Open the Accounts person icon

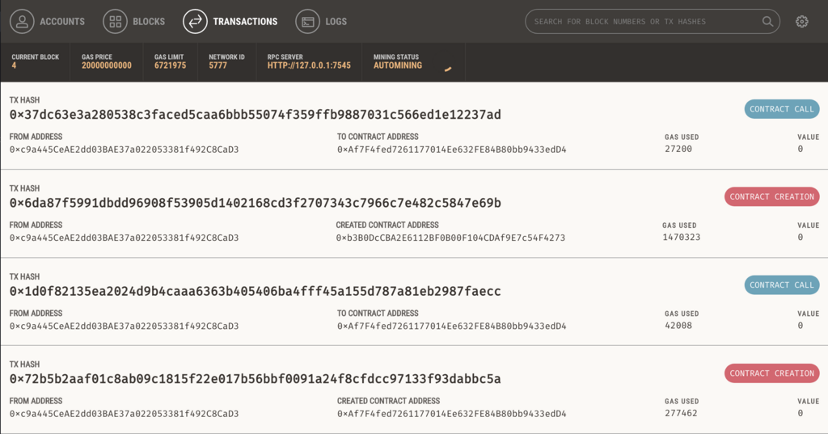point(22,22)
